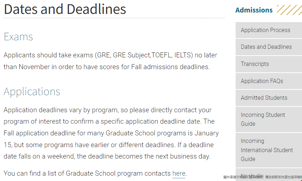Click the Applications section heading
302x181 pixels.
(x=32, y=92)
